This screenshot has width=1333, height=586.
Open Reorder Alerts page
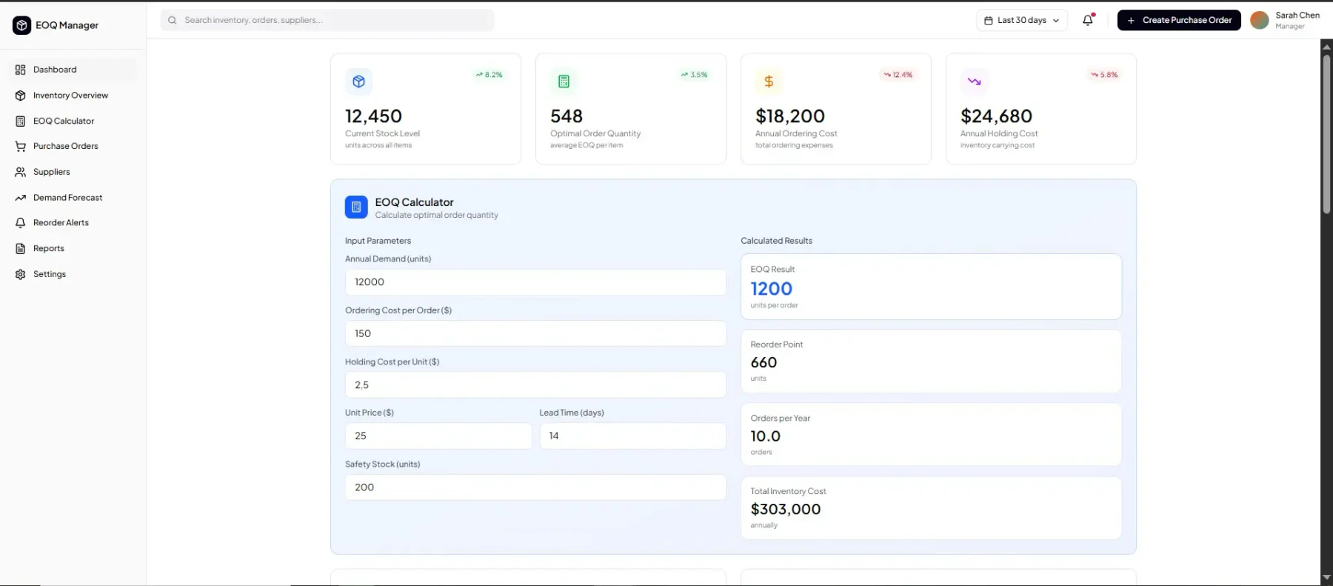click(74, 223)
